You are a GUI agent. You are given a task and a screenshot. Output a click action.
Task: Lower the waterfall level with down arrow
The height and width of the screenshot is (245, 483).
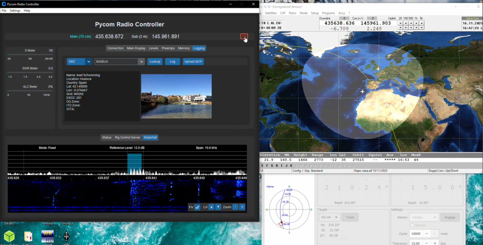[x=218, y=207]
